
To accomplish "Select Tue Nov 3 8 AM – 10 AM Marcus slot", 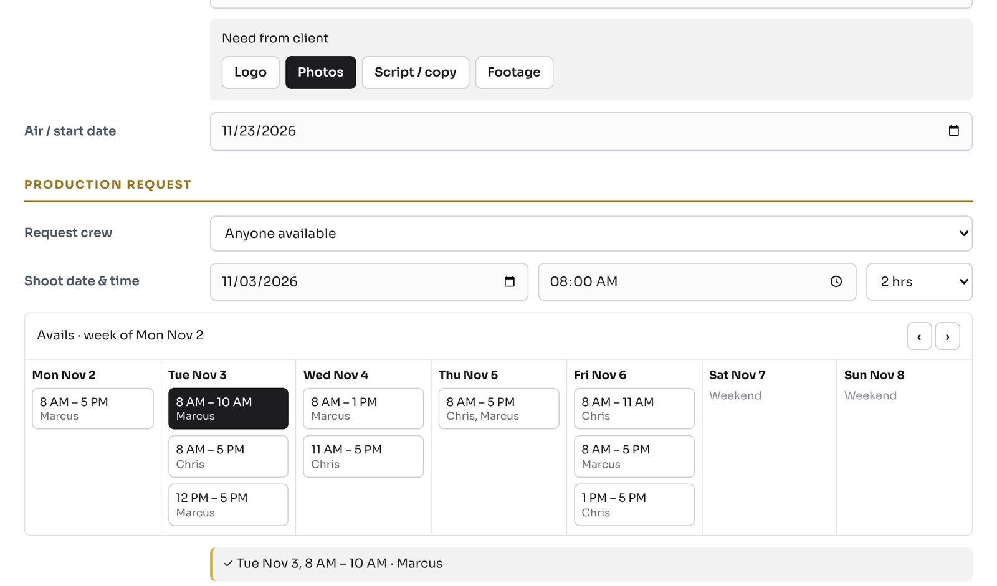I will pyautogui.click(x=228, y=409).
